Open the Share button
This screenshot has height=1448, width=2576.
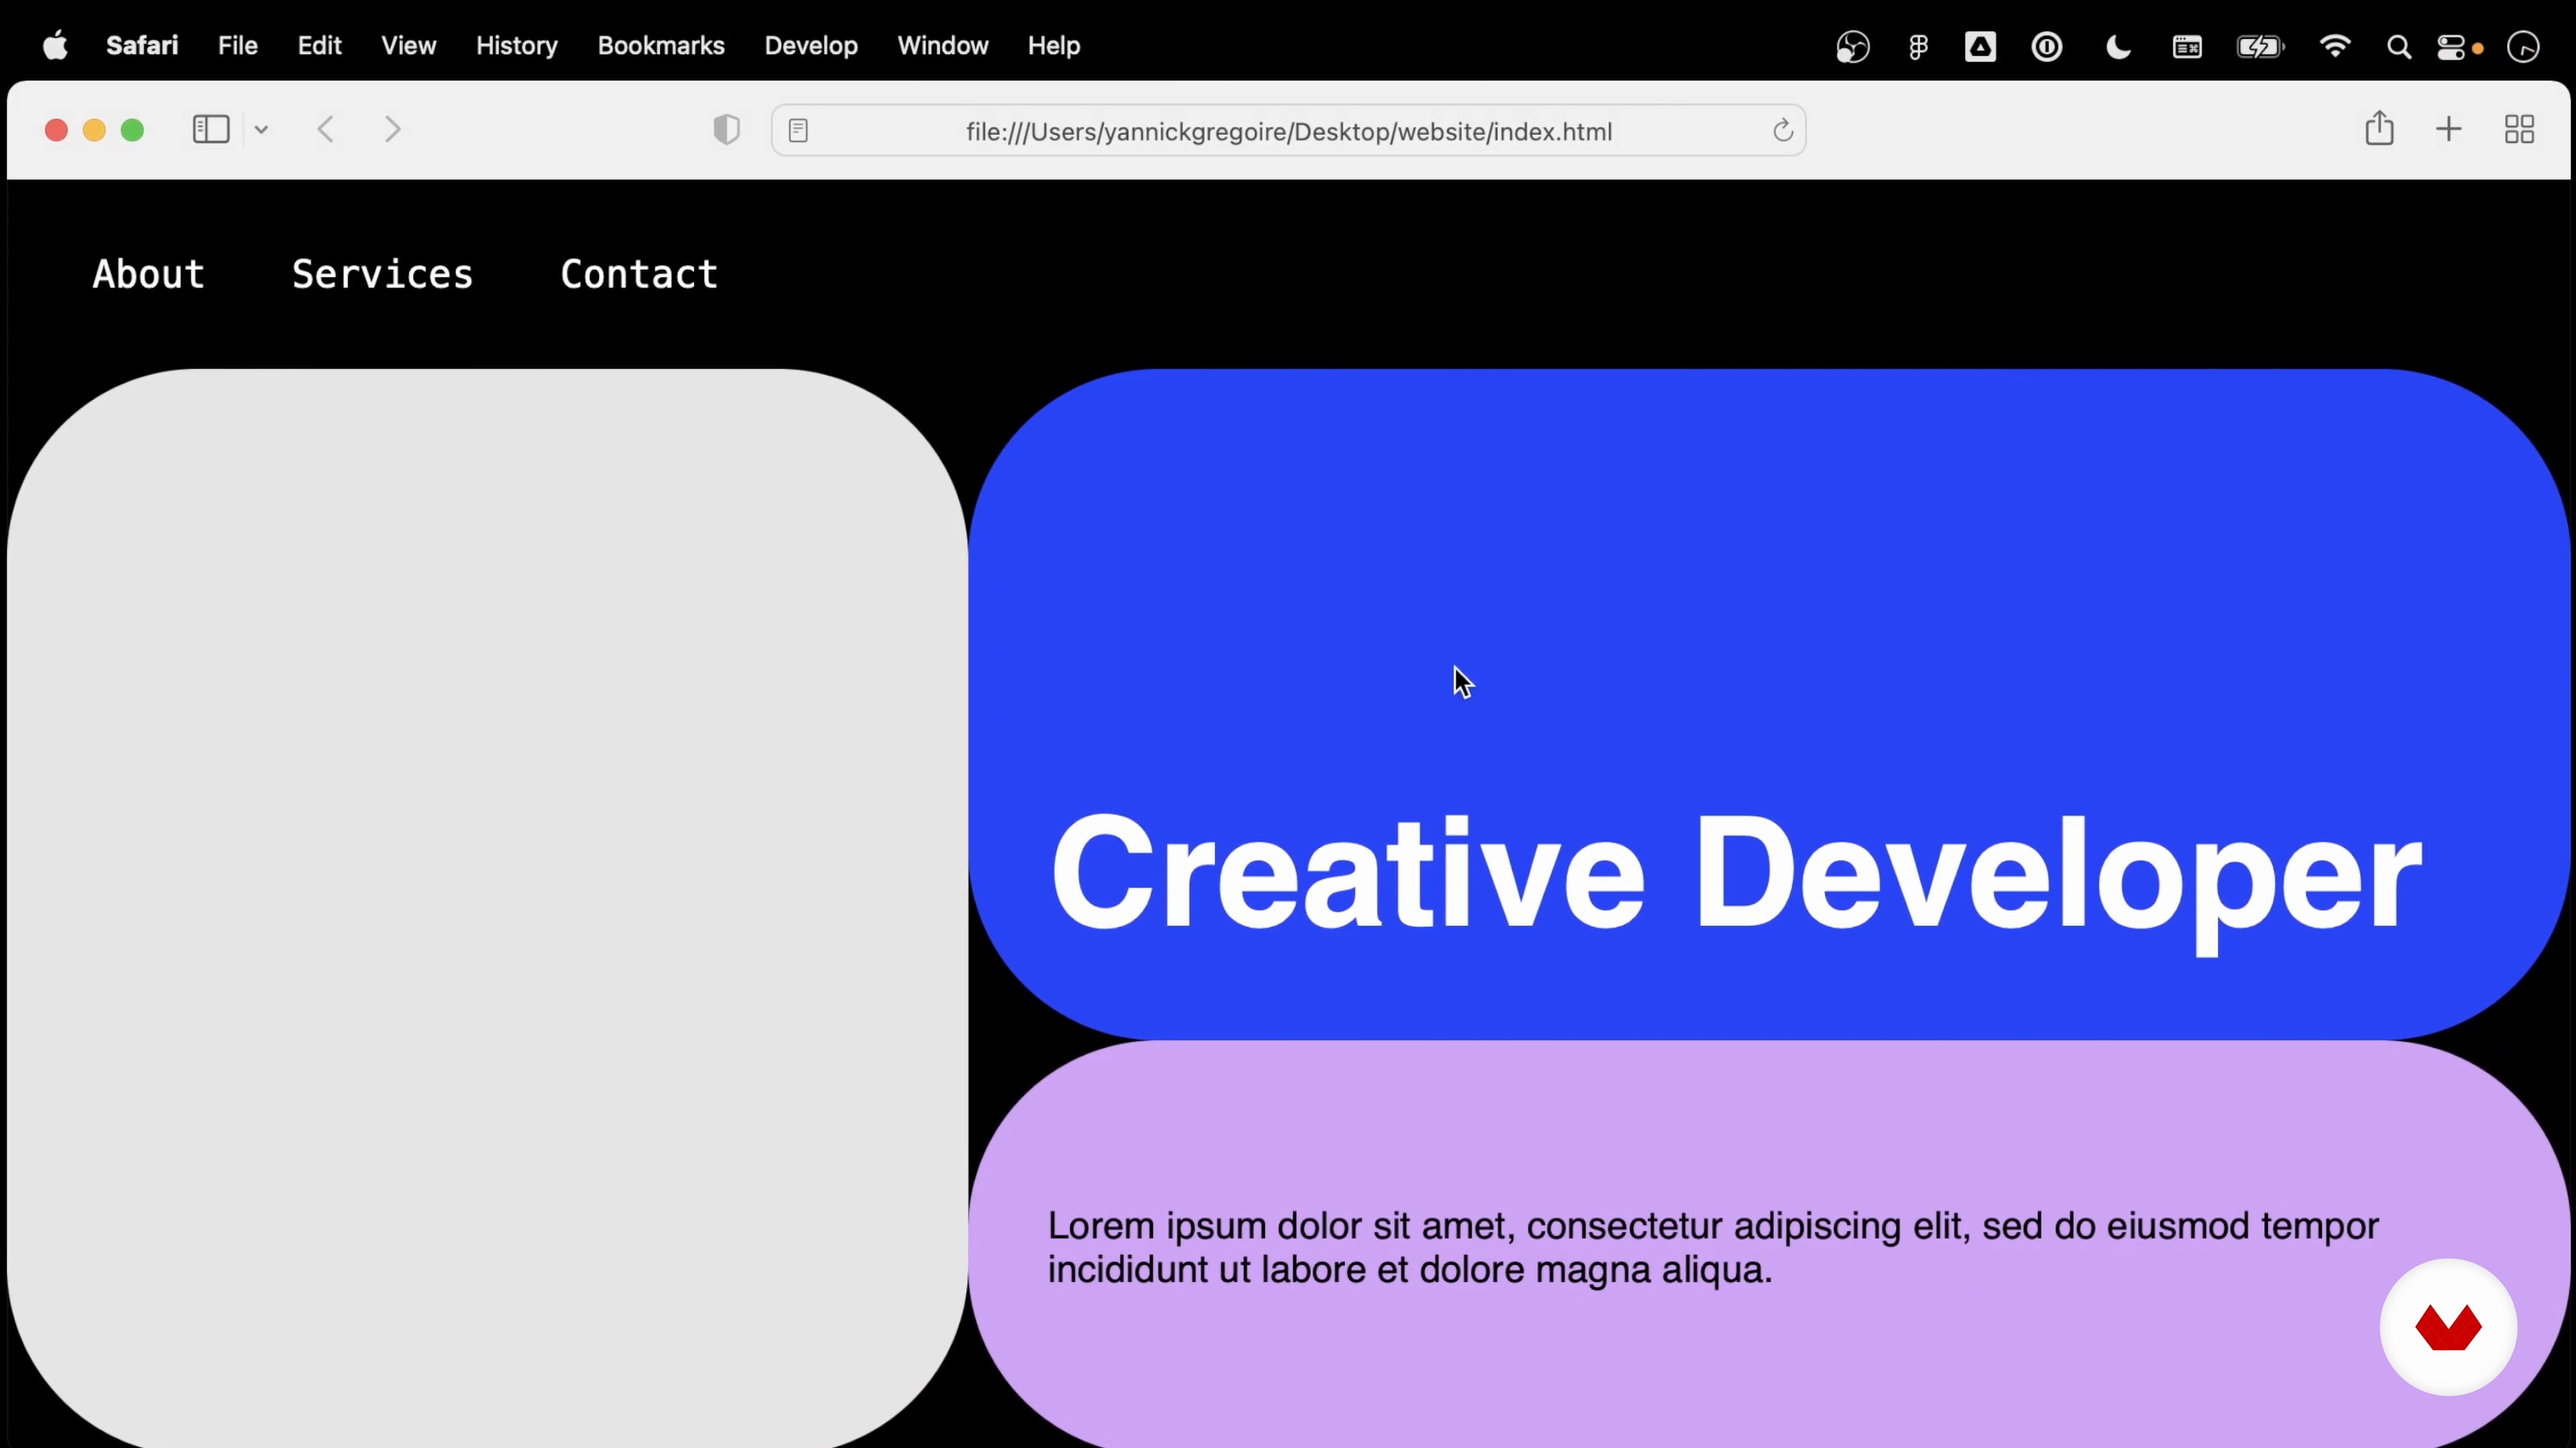click(x=2380, y=129)
